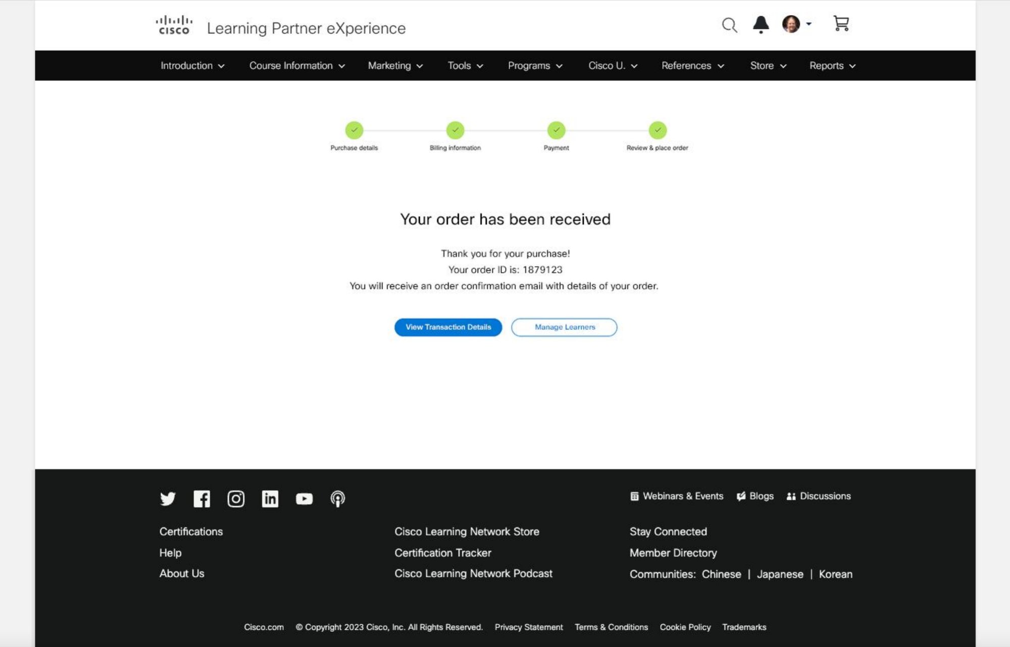
Task: Open the notifications bell
Action: [x=761, y=24]
